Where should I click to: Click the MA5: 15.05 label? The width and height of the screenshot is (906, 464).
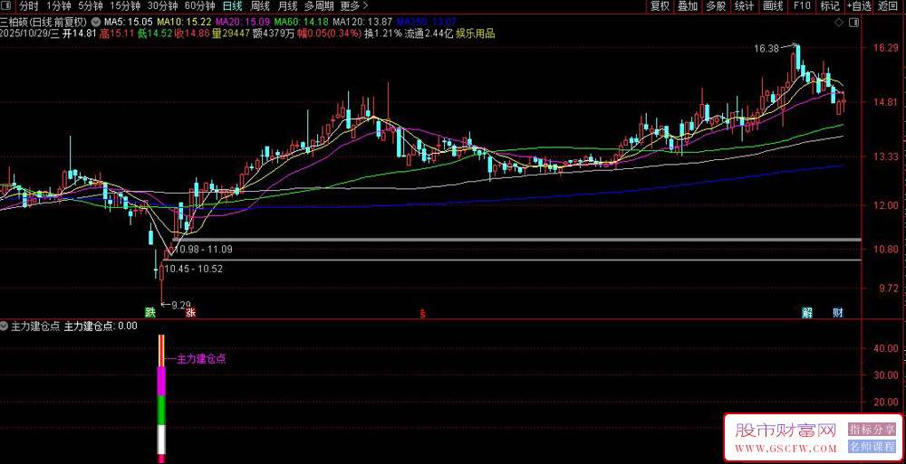128,23
